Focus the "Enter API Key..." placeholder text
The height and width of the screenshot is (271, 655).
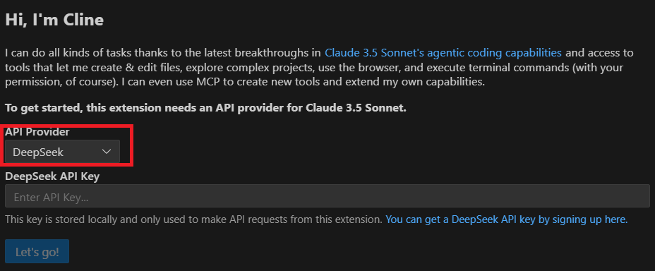[x=51, y=197]
